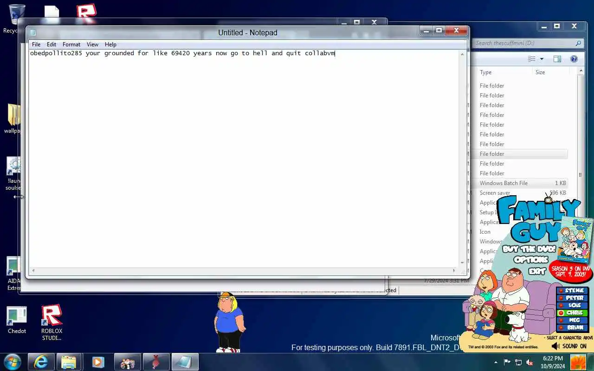
Task: Toggle the Family Guy Sound On control
Action: pyautogui.click(x=569, y=346)
